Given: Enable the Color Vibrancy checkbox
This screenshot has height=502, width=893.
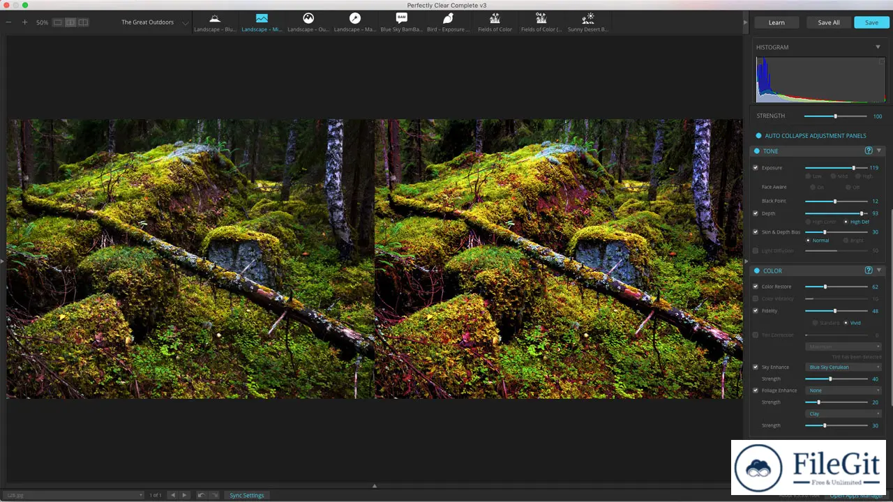Looking at the screenshot, I should click(756, 299).
